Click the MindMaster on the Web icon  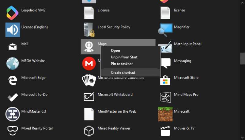89,114
